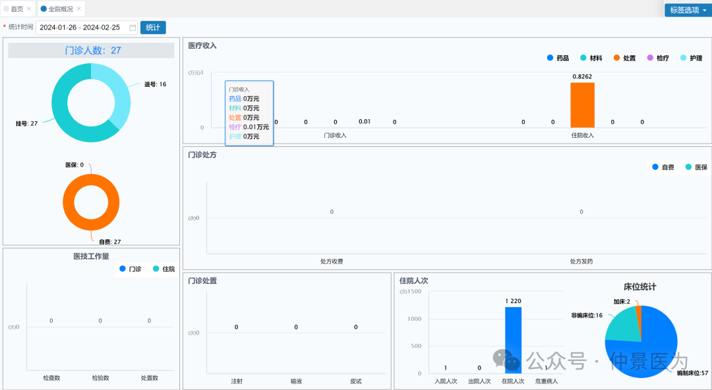Toggle 护理 legend series
This screenshot has width=712, height=390.
point(691,58)
